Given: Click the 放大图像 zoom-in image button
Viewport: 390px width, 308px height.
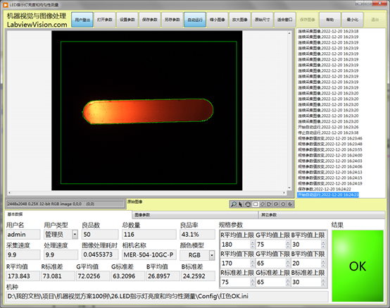Looking at the screenshot, I should point(240,20).
